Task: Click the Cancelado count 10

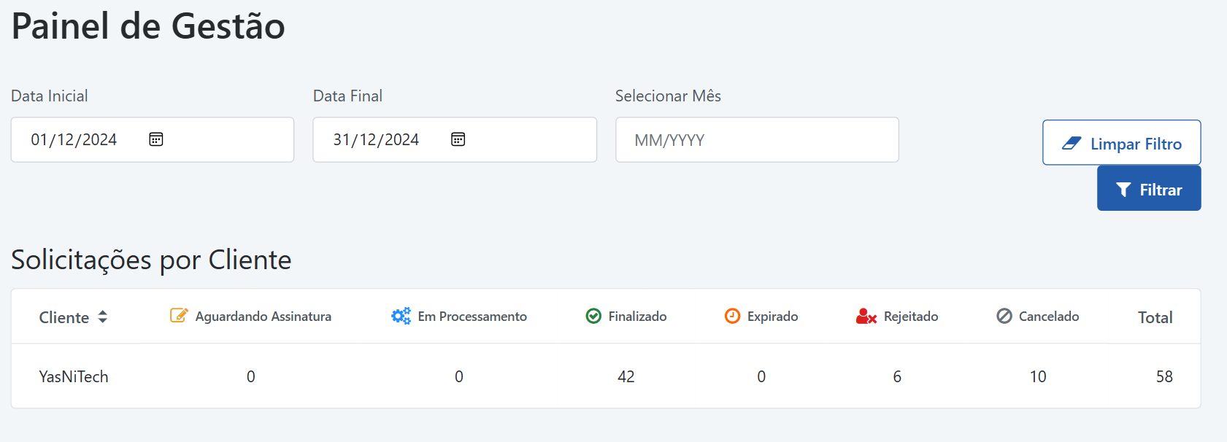Action: [x=1038, y=376]
